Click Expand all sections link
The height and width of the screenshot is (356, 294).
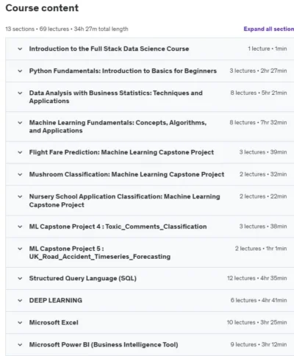click(269, 29)
